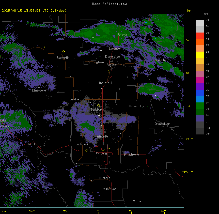Select the Innisfail label
The width and height of the screenshot is (219, 214).
pos(105,83)
